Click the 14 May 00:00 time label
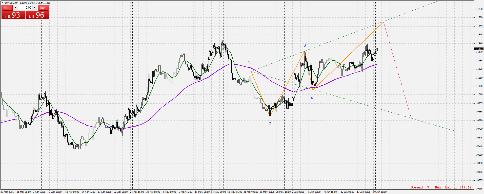Viewport: 484px width, 194px height. pos(218,192)
